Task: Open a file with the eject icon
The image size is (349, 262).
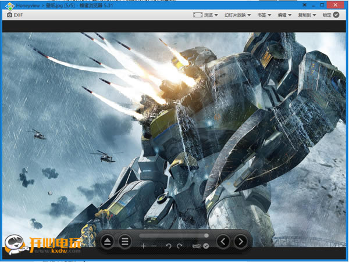Action: 108,241
